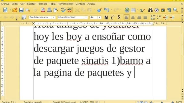Print the document with the printer icon
184x103 pixels.
point(49,10)
